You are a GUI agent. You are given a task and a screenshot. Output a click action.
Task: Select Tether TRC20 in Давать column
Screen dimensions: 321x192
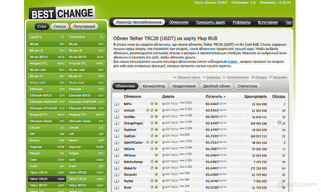click(x=47, y=179)
